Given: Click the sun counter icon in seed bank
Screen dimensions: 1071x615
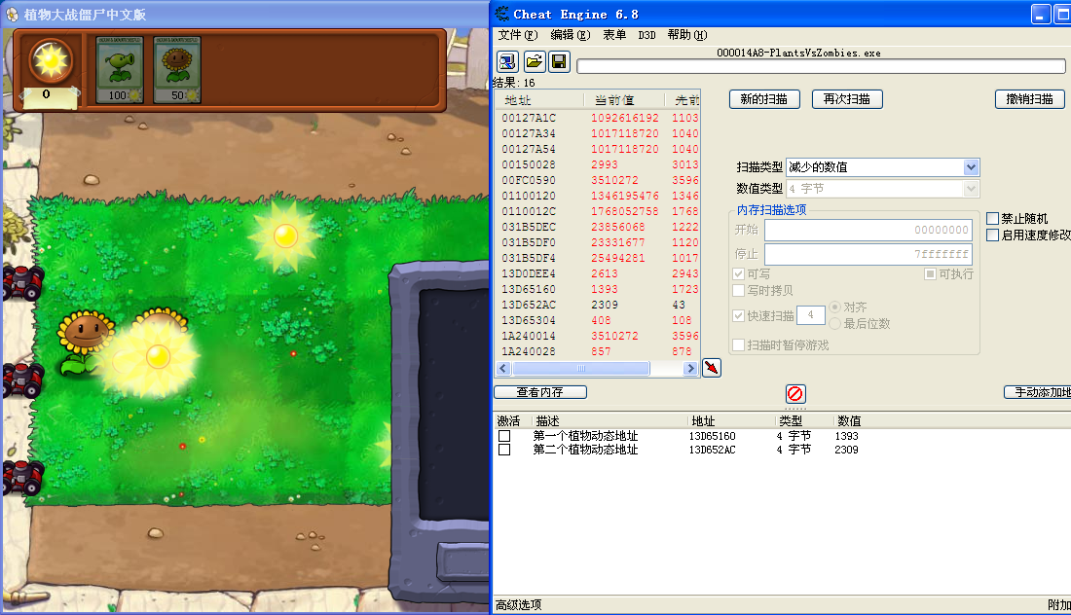Looking at the screenshot, I should pyautogui.click(x=51, y=60).
